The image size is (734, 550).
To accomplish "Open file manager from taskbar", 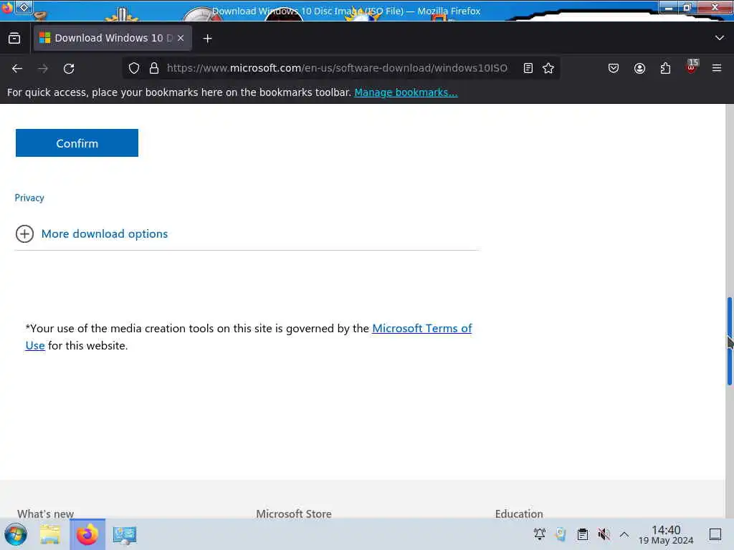I will point(50,534).
